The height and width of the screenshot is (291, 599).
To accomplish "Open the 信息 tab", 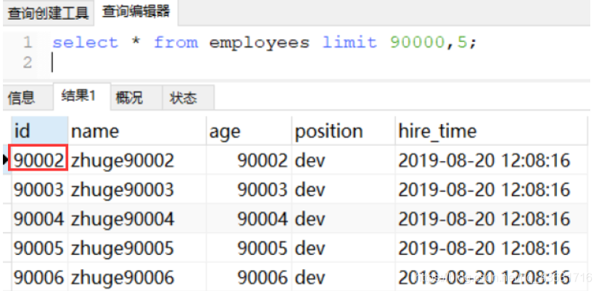I will point(21,98).
